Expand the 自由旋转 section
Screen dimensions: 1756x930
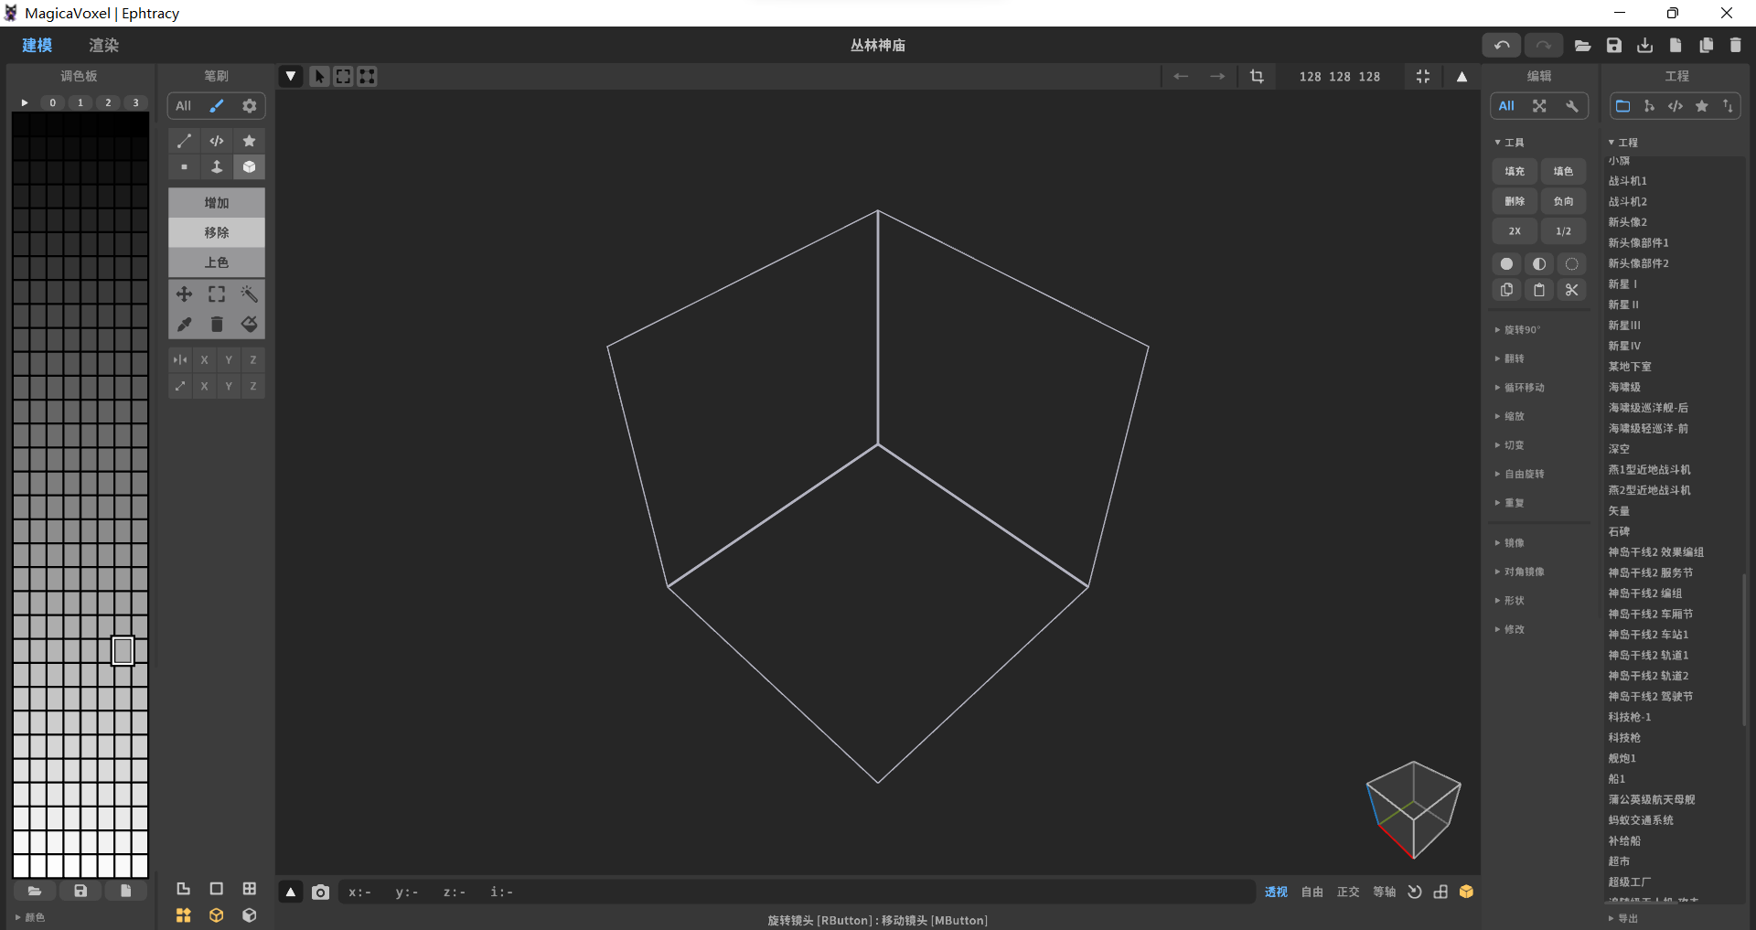click(x=1520, y=475)
